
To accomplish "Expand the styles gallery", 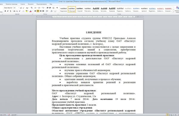I will coord(174,12).
